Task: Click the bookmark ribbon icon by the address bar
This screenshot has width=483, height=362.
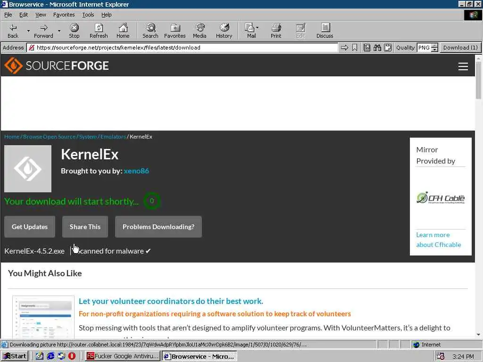Action: [355, 48]
